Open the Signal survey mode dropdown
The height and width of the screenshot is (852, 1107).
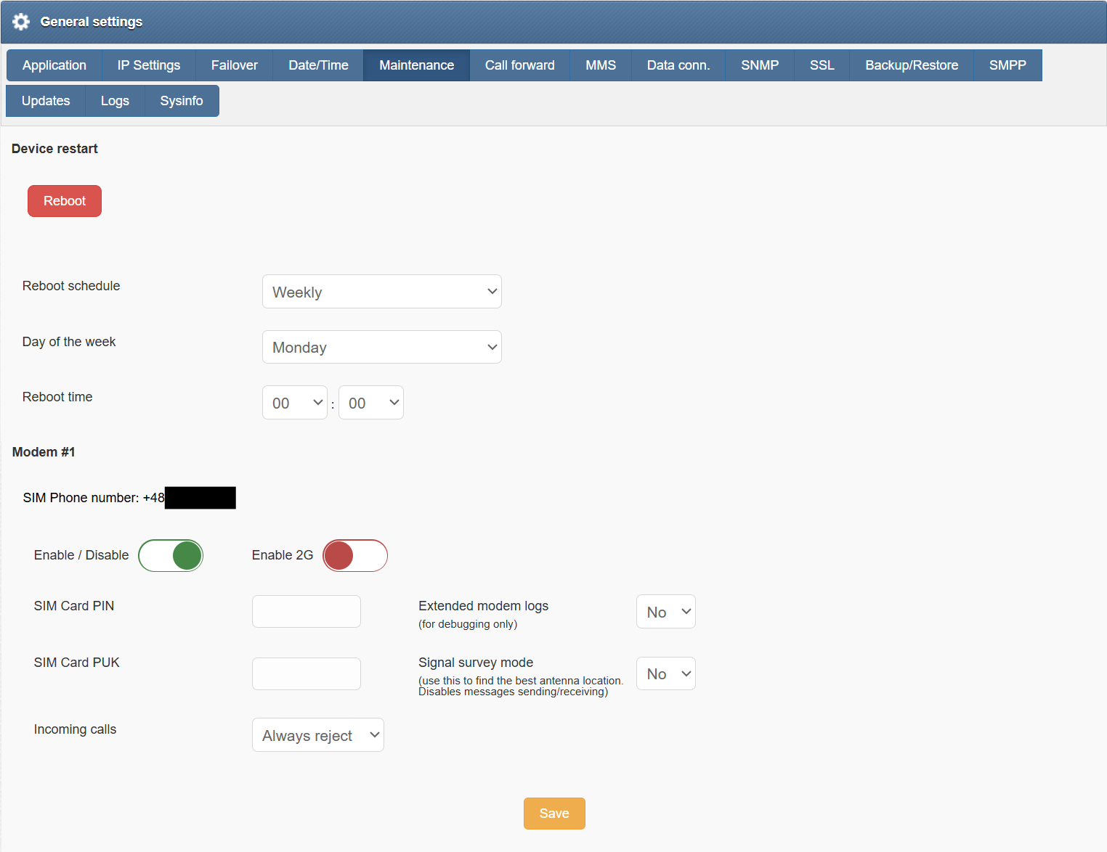666,673
